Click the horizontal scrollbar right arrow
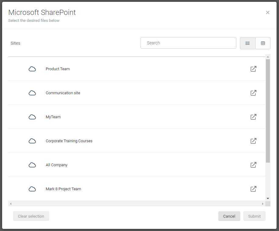This screenshot has width=279, height=231. point(263,204)
